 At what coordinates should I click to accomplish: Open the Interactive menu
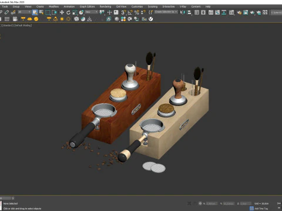(169, 6)
